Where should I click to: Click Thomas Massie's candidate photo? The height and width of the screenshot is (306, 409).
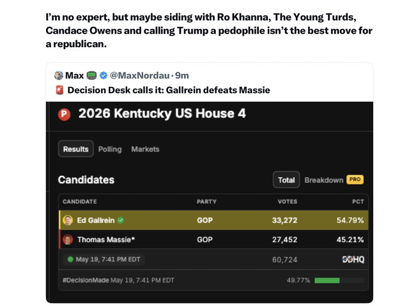68,240
